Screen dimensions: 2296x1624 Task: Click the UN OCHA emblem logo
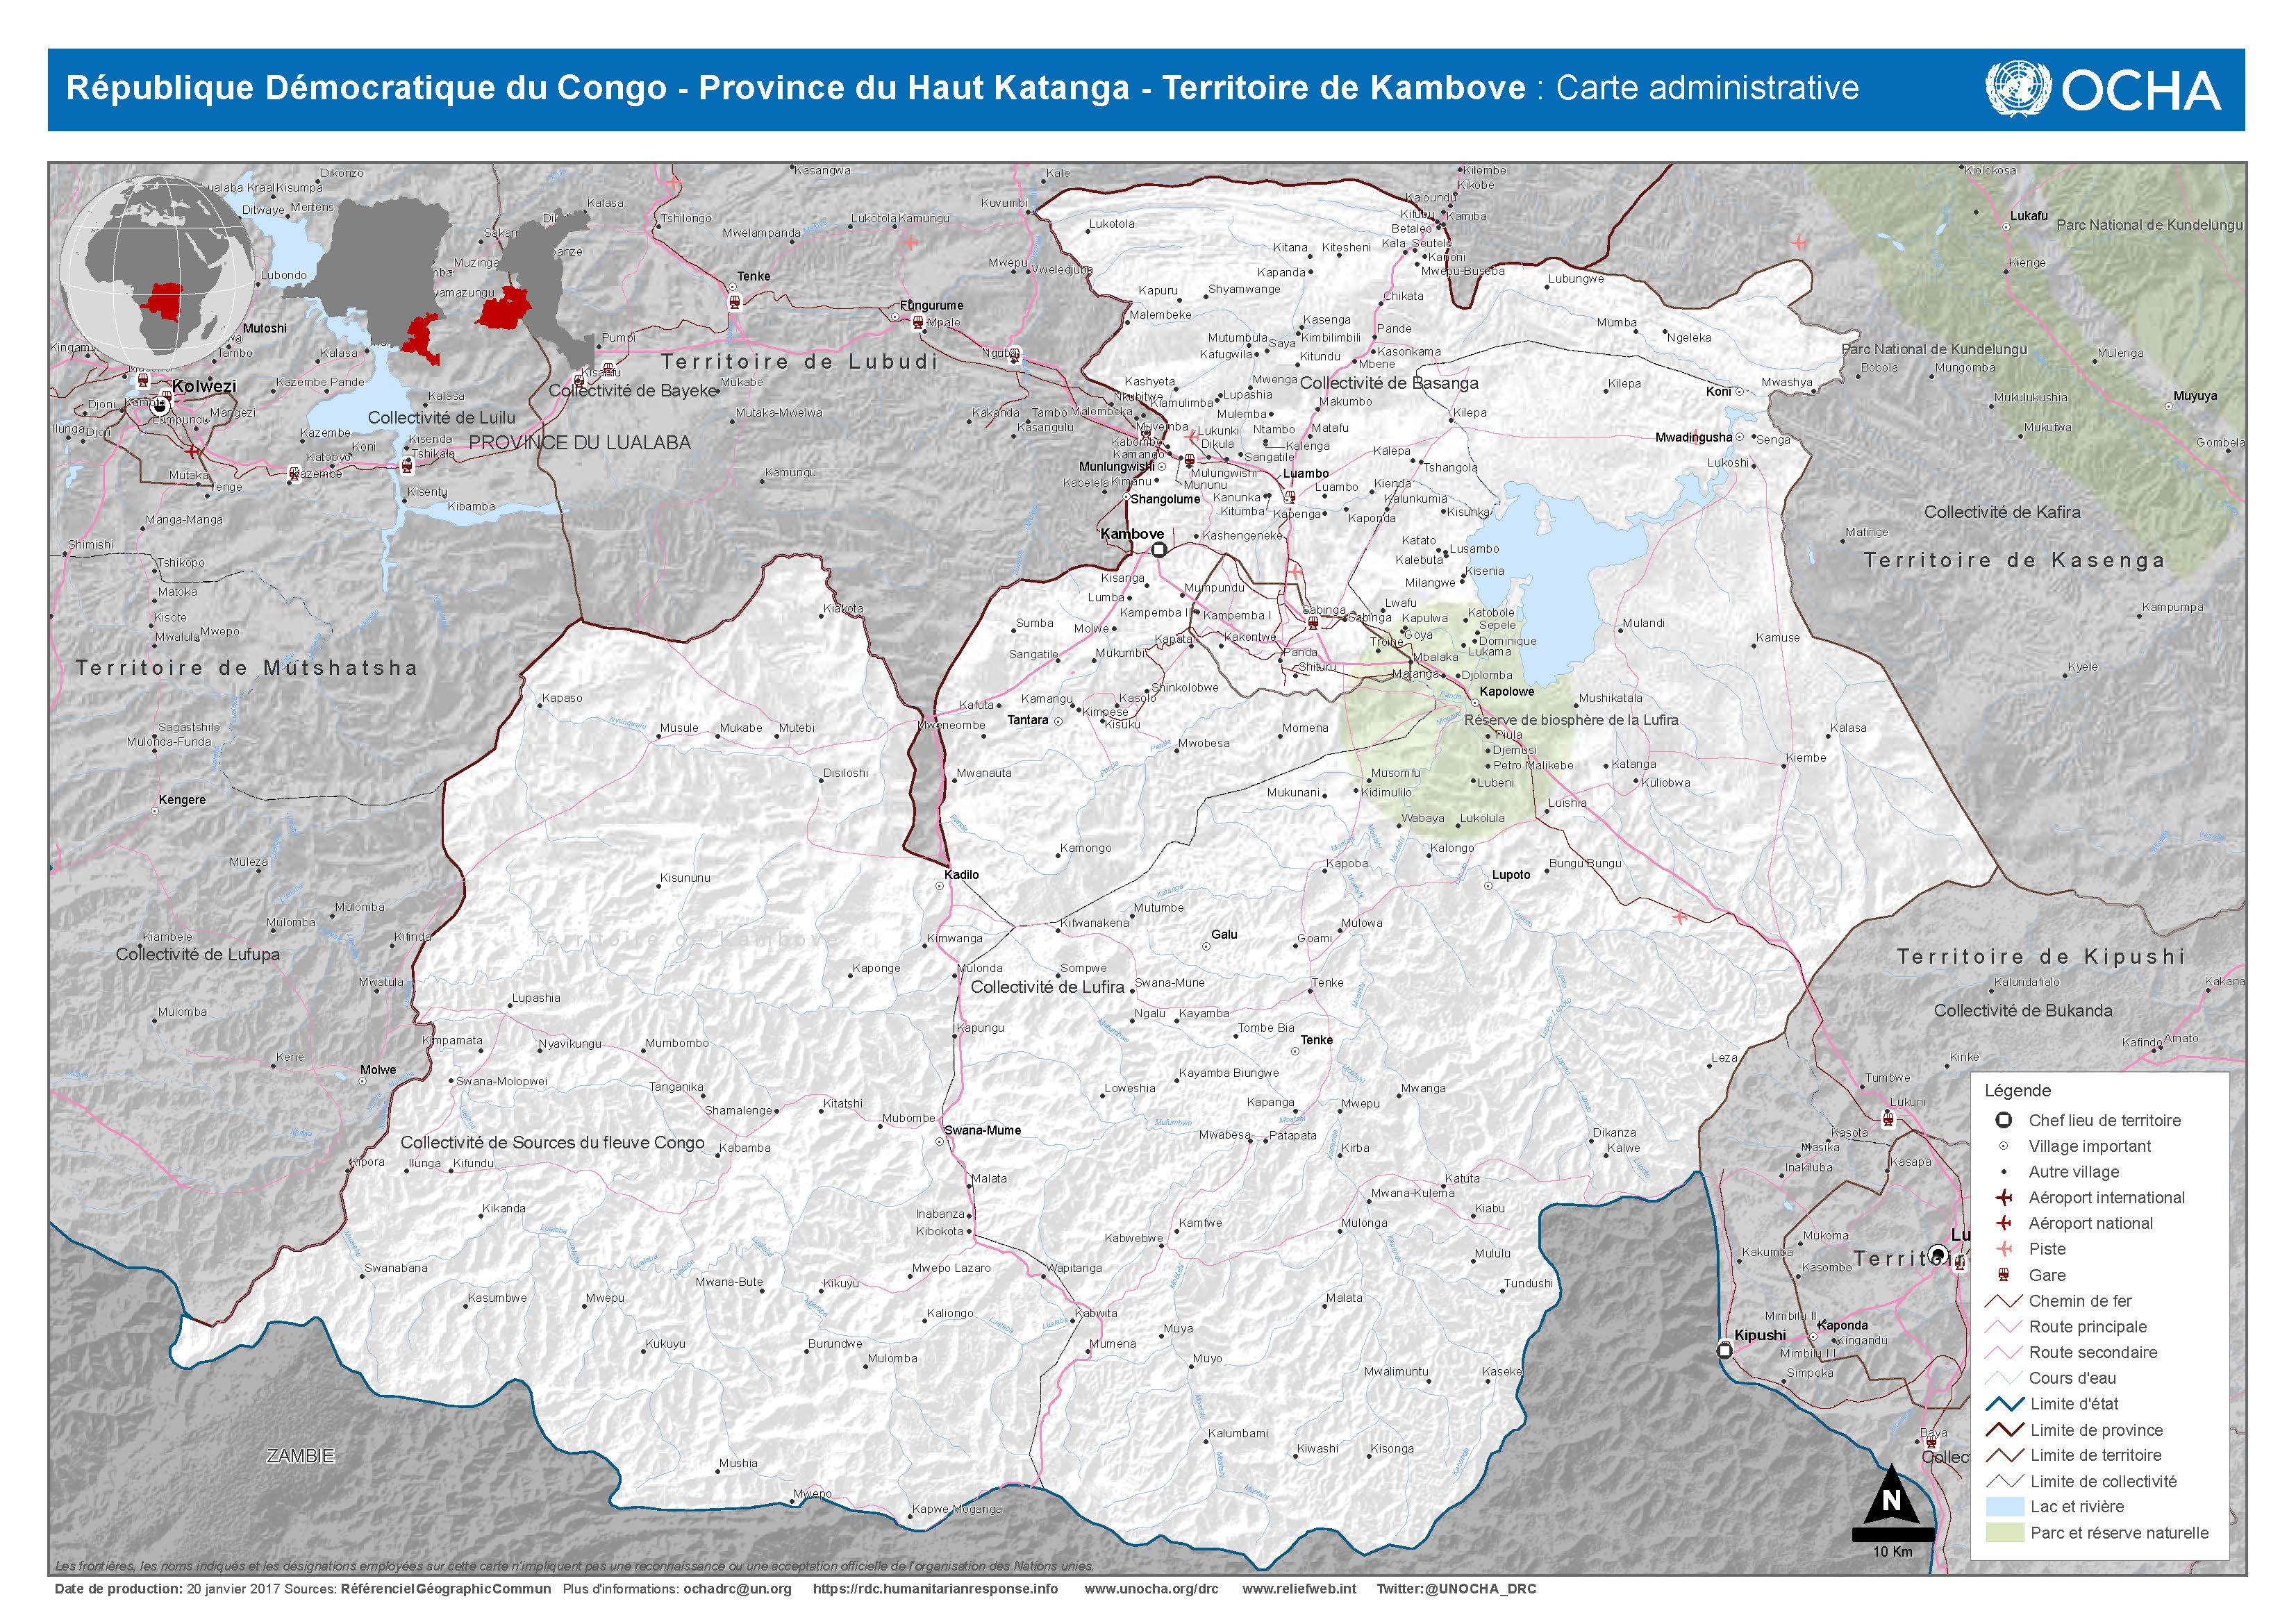tap(2018, 89)
